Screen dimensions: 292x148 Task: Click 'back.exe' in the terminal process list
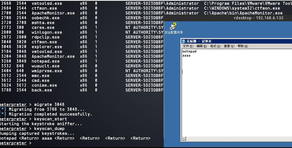(42, 90)
